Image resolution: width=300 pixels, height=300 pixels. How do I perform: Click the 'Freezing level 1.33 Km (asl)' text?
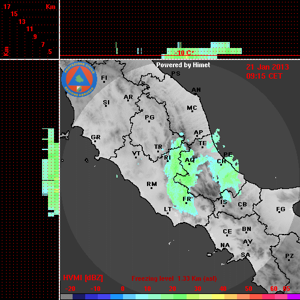point(174,278)
